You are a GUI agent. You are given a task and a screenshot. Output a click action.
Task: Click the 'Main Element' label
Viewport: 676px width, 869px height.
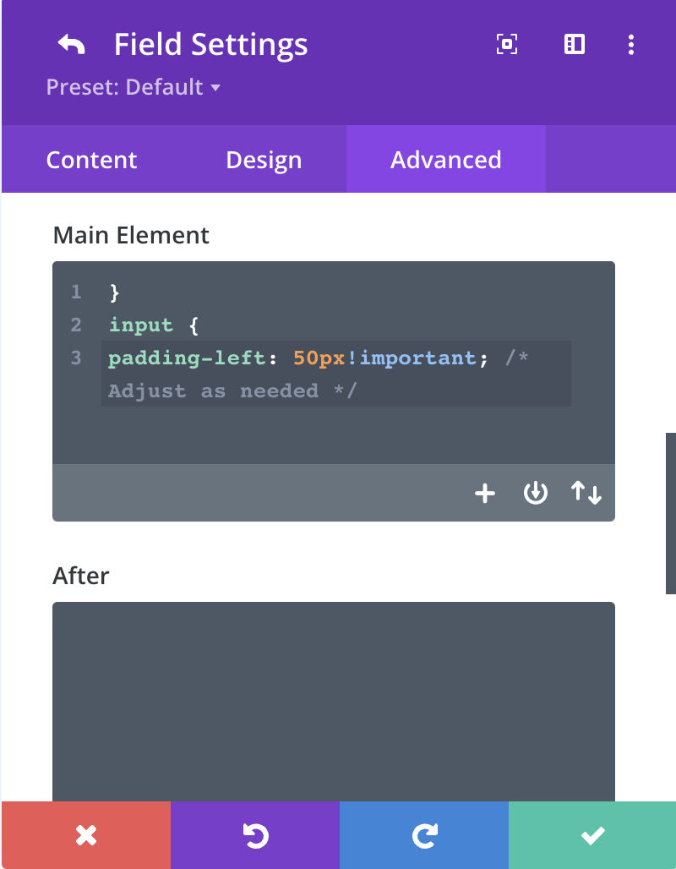pyautogui.click(x=131, y=235)
